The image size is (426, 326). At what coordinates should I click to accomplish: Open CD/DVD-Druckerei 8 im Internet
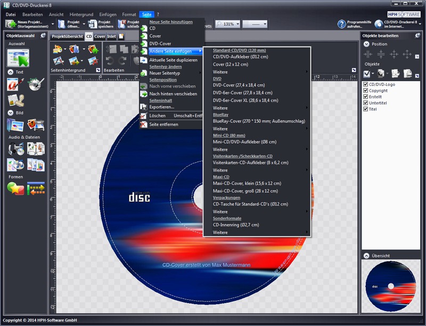point(398,24)
